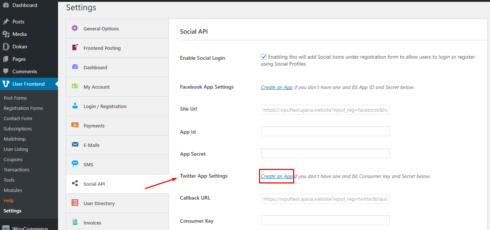Image resolution: width=490 pixels, height=230 pixels.
Task: Open the Comments menu label in sidebar
Action: coord(25,71)
